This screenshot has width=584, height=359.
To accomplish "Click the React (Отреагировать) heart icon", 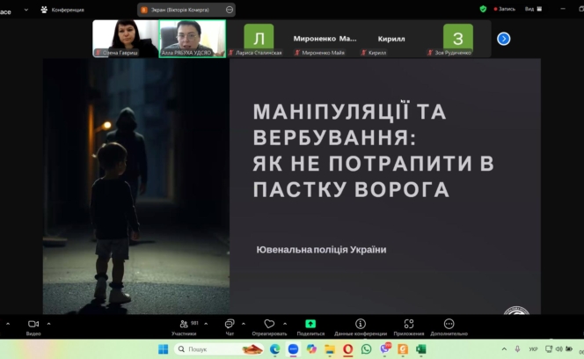I will [269, 326].
